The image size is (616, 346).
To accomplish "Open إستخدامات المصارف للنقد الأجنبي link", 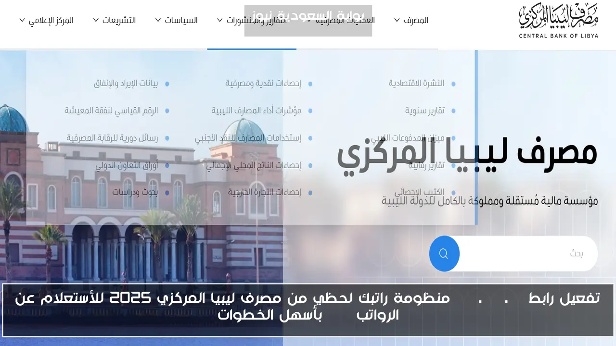I will (248, 138).
